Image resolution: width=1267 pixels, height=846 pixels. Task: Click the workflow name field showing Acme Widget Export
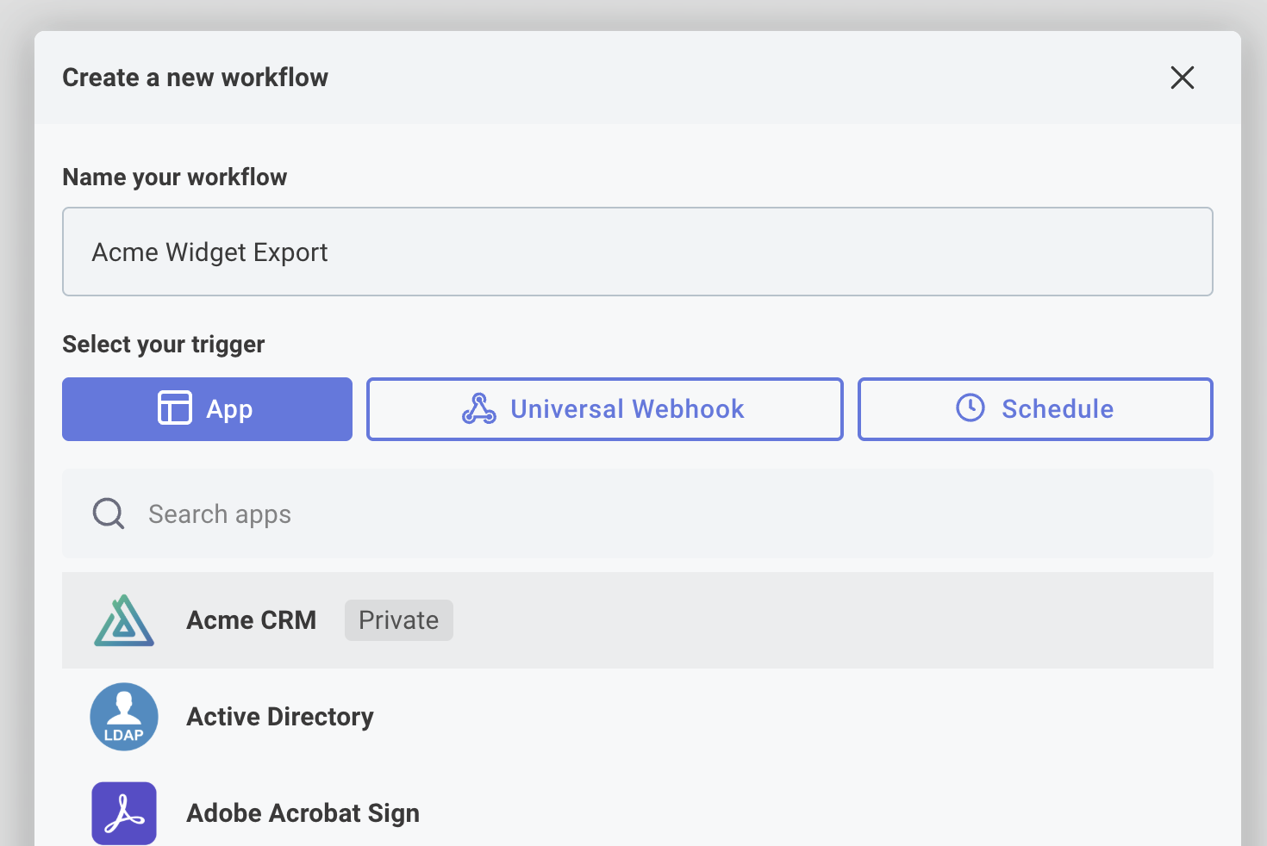point(637,252)
